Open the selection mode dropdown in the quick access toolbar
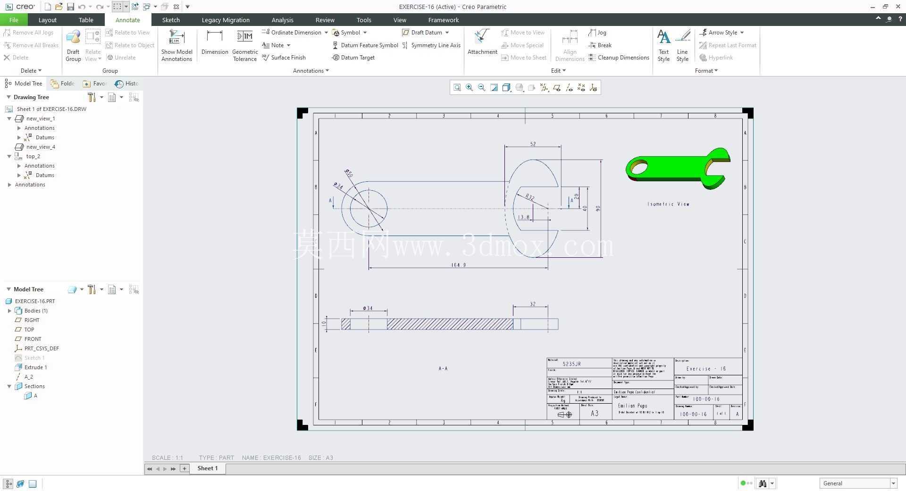Viewport: 906px width, 491px height. coord(126,7)
